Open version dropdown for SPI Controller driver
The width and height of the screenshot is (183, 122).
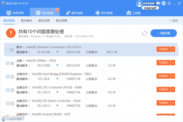coord(57,105)
